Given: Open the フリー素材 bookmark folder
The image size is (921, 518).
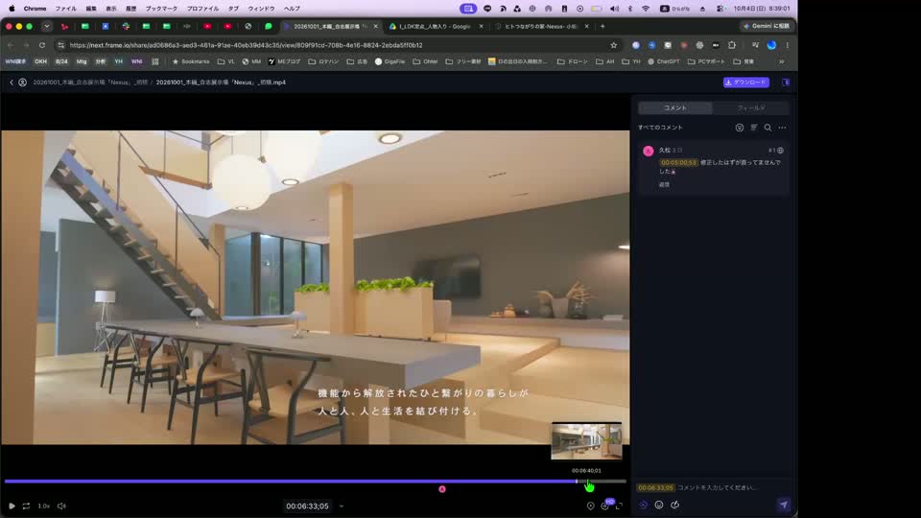Looking at the screenshot, I should (x=462, y=61).
